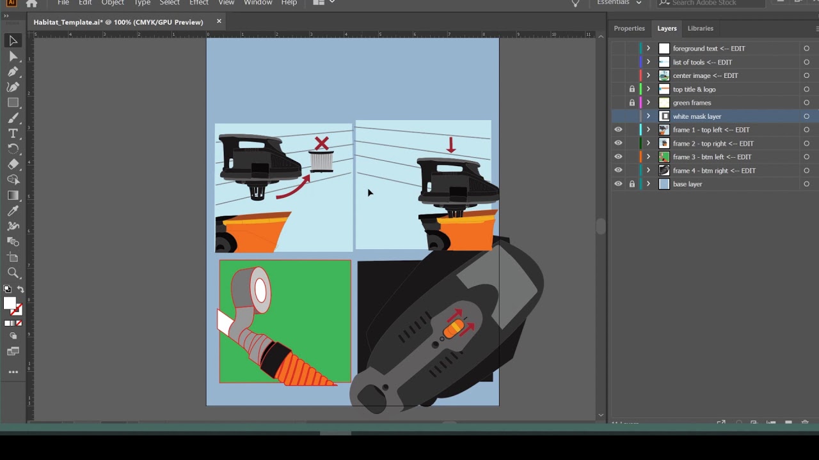Set paint to None button
This screenshot has width=819, height=460.
[19, 323]
